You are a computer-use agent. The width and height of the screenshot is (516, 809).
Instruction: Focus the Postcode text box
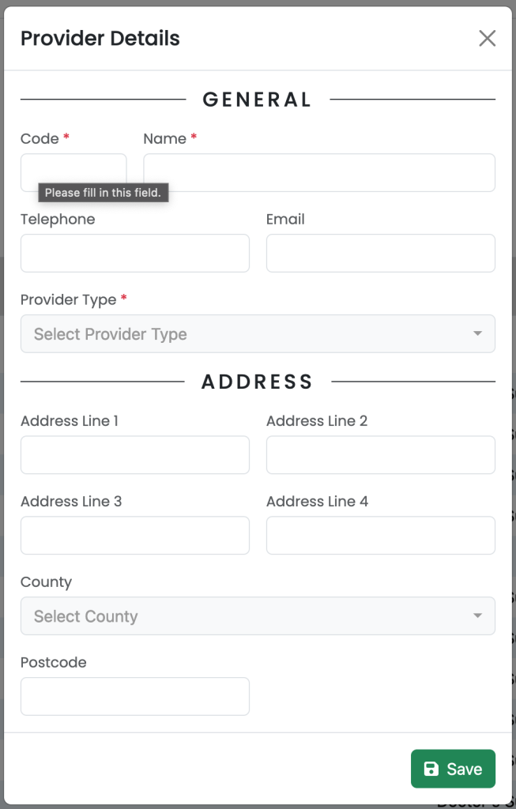point(135,697)
